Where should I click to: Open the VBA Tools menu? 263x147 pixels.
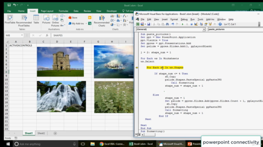tap(200, 19)
